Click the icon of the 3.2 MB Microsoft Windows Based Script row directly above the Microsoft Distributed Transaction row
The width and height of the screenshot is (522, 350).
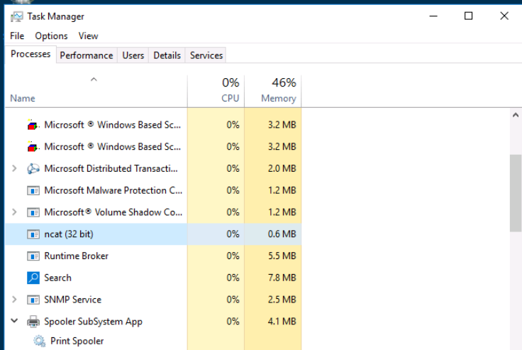click(x=33, y=146)
